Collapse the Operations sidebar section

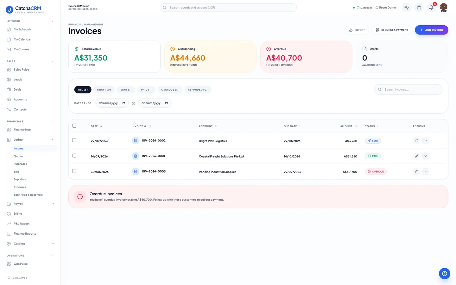click(x=53, y=256)
